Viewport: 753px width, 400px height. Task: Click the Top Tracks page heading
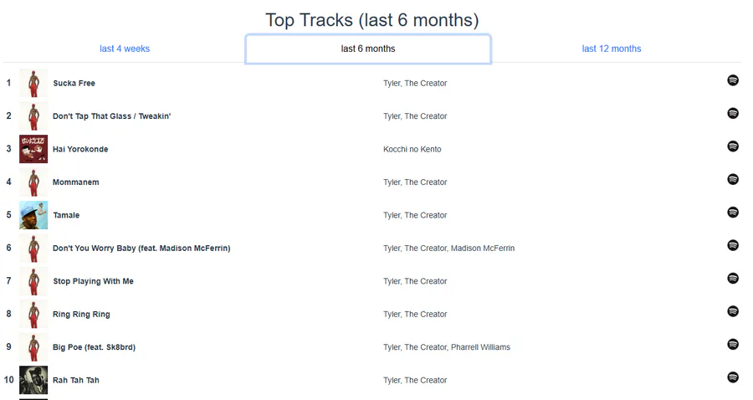(x=372, y=20)
